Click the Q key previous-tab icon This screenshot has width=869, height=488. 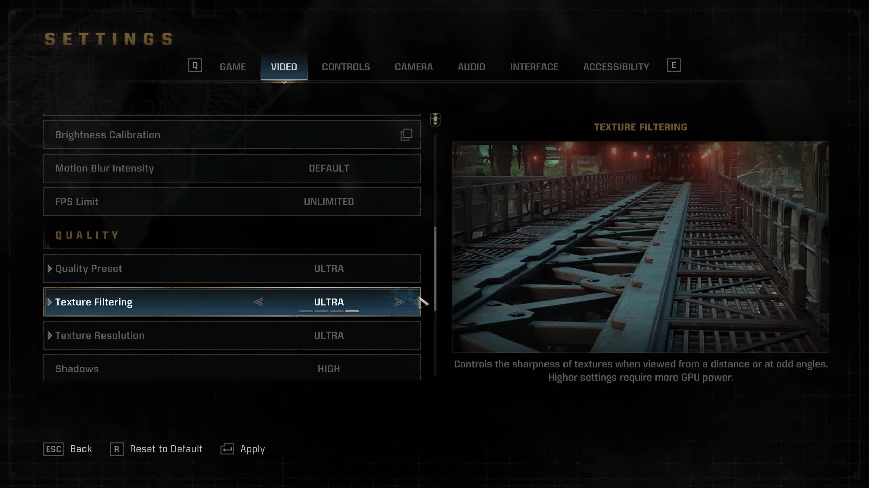(x=195, y=65)
